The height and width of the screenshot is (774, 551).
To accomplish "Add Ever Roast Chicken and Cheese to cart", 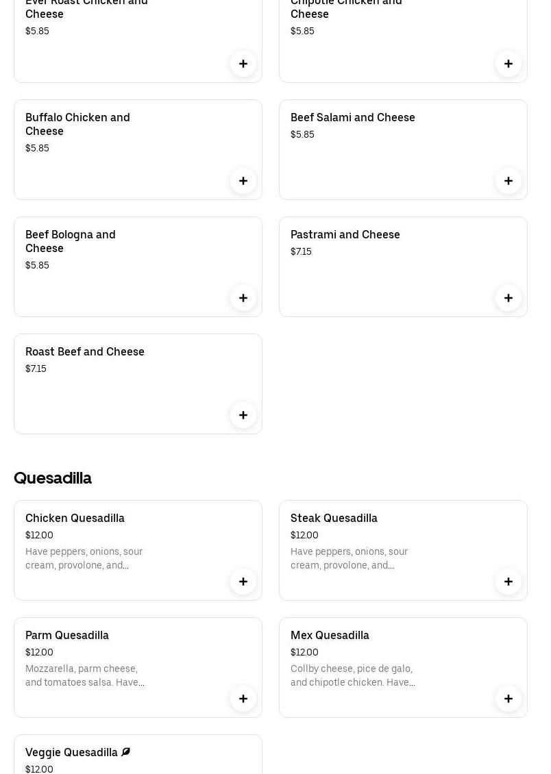I will 243,64.
